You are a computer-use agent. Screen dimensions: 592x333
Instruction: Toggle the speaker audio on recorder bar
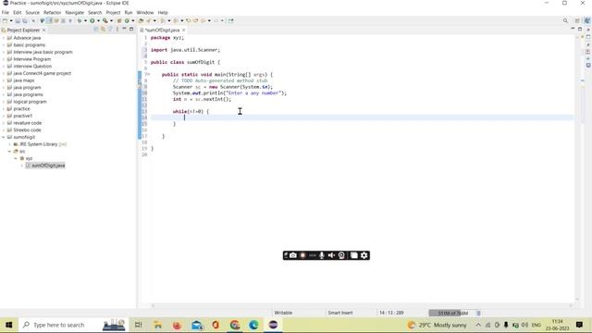click(331, 255)
